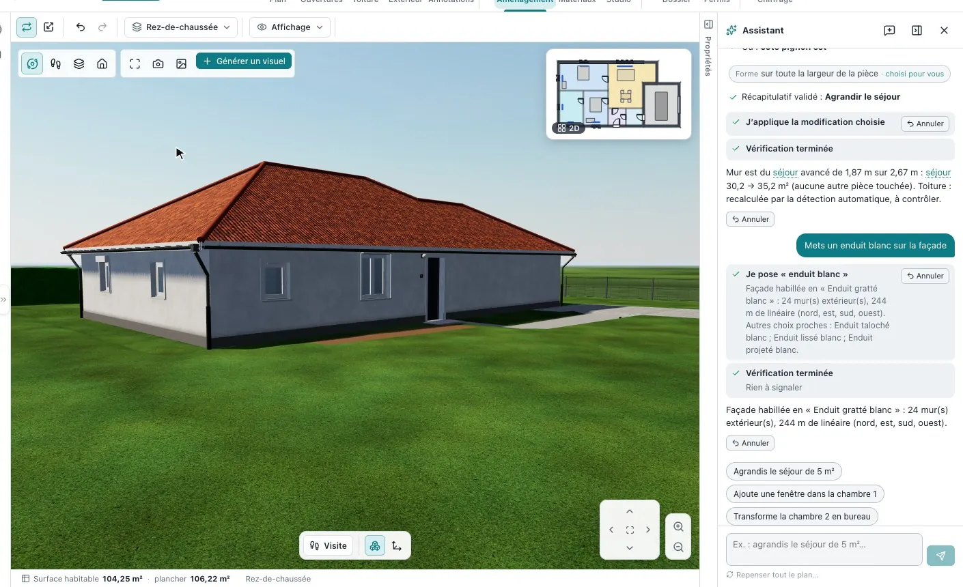Switch to footsteps walk mode icon
Viewport: 963px width, 587px height.
tap(55, 63)
